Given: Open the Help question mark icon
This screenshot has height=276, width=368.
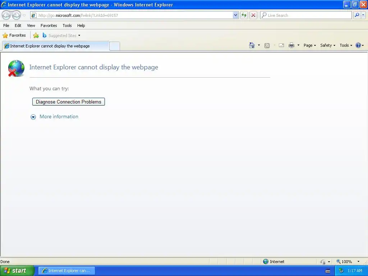Looking at the screenshot, I should 358,45.
